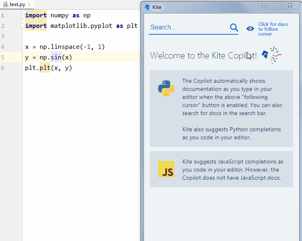Click line number 5 in the gutter
The height and width of the screenshot is (241, 302).
[x=2, y=57]
